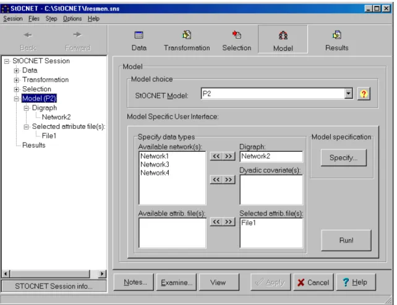The height and width of the screenshot is (305, 397).
Task: Remove Digraph network with << button
Action: click(216, 156)
